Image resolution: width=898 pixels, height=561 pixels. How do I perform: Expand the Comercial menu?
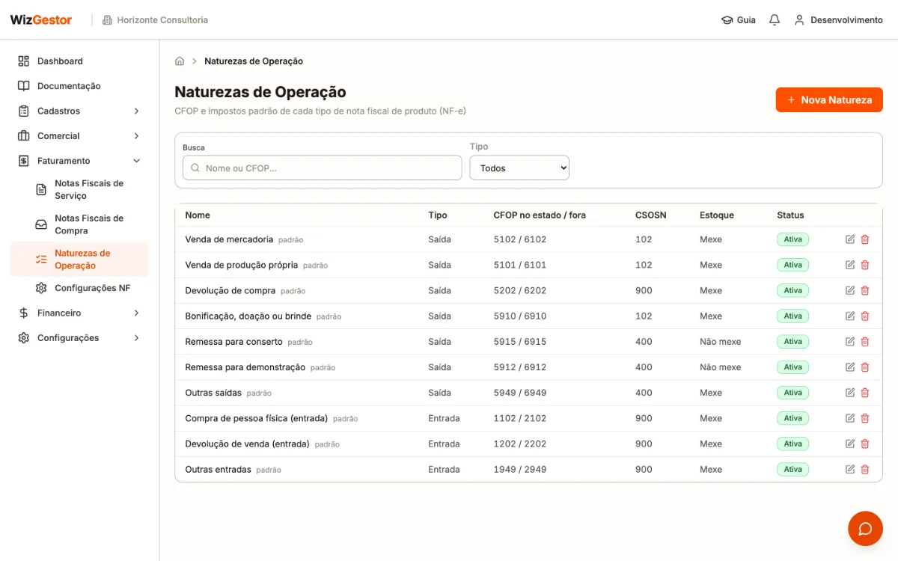79,136
